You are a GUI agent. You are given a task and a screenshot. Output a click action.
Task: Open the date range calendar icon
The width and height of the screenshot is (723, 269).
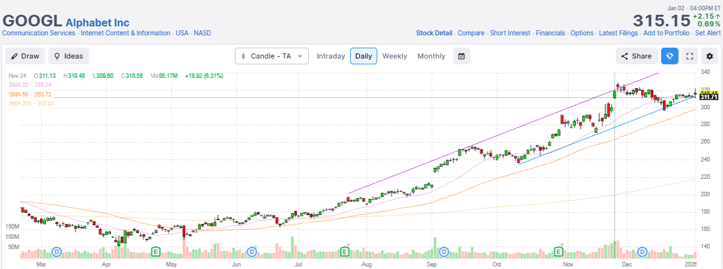(x=462, y=56)
